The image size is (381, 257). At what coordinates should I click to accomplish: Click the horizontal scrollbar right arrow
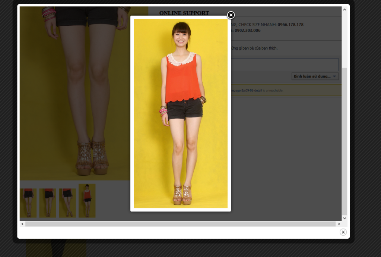pyautogui.click(x=339, y=224)
